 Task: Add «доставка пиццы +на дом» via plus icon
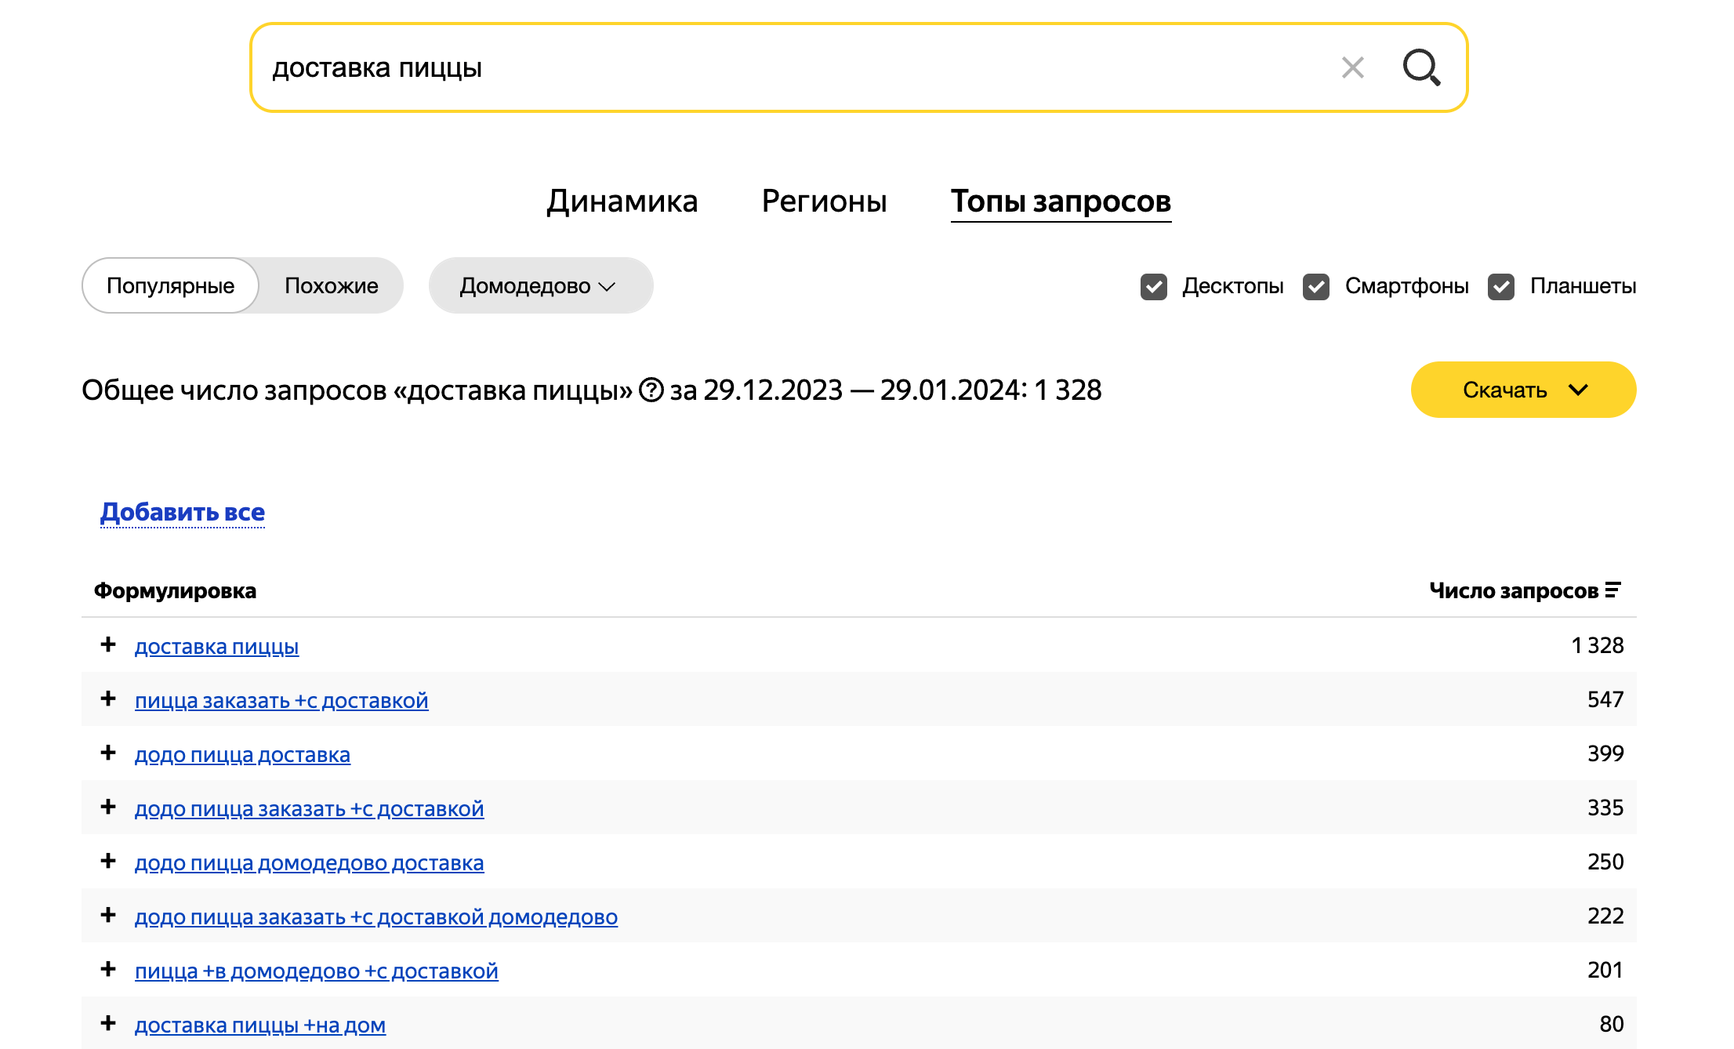pos(107,1024)
